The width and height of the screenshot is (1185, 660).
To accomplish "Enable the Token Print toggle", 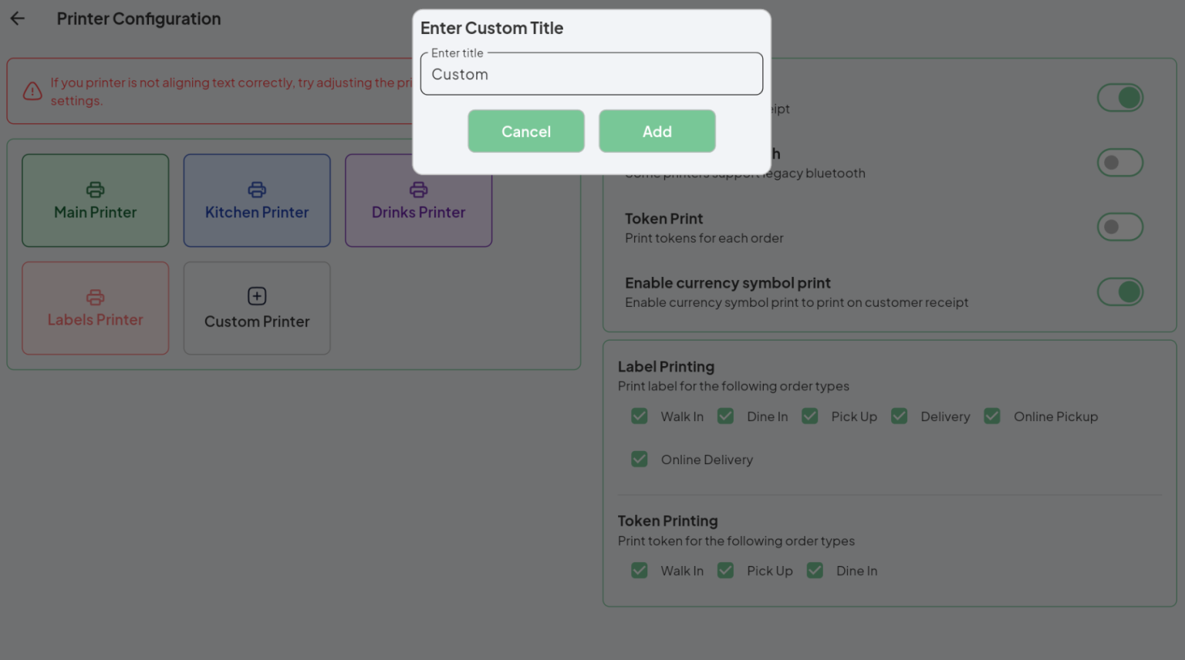I will 1120,227.
